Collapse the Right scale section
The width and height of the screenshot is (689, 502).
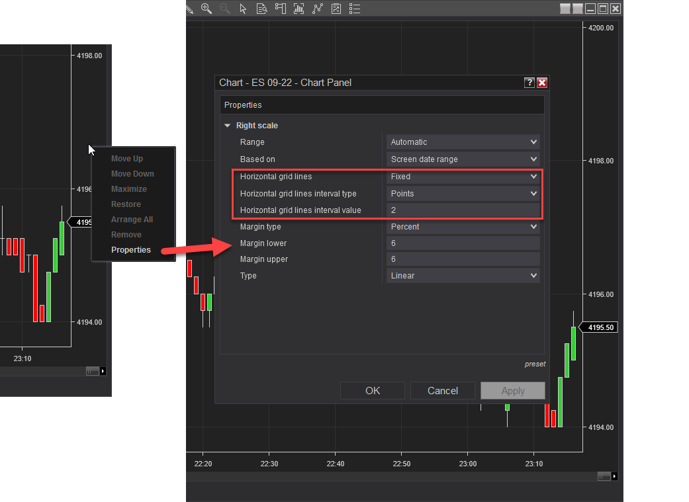coord(227,126)
